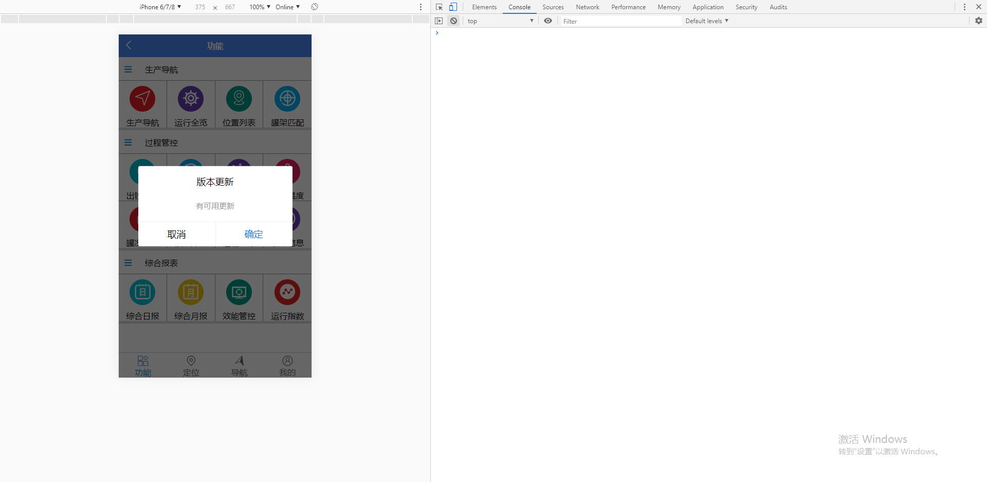The image size is (987, 482).
Task: Select the Console tab
Action: point(519,7)
